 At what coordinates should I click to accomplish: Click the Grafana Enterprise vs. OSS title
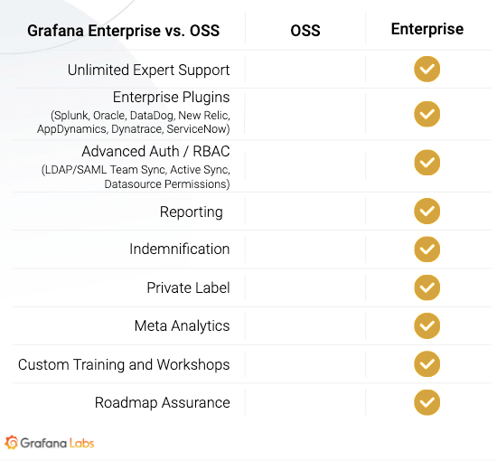pyautogui.click(x=123, y=31)
